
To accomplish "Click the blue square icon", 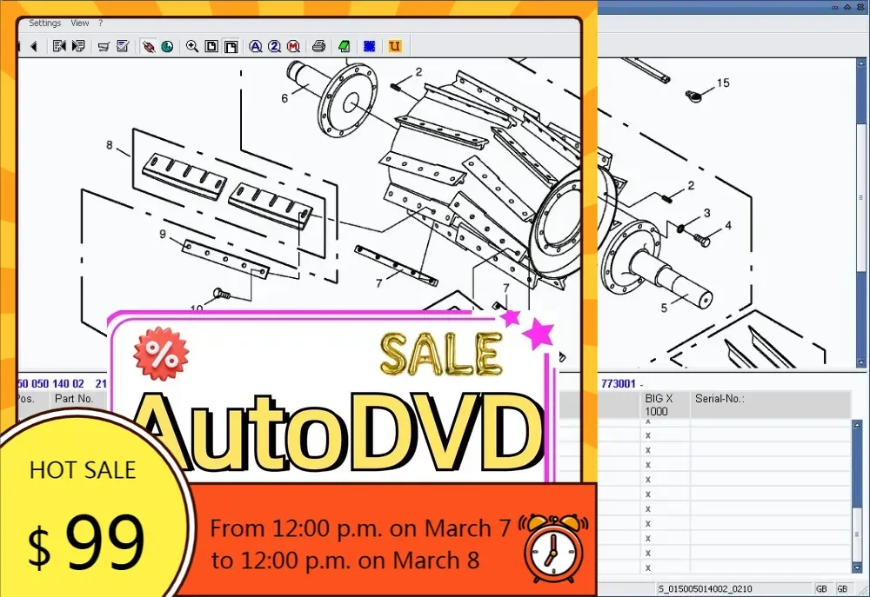I will (370, 47).
